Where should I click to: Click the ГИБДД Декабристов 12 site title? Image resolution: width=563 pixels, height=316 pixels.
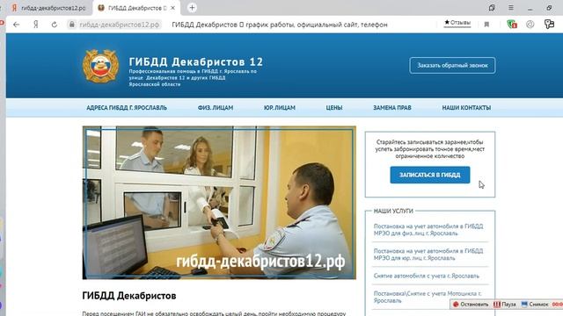pos(196,62)
